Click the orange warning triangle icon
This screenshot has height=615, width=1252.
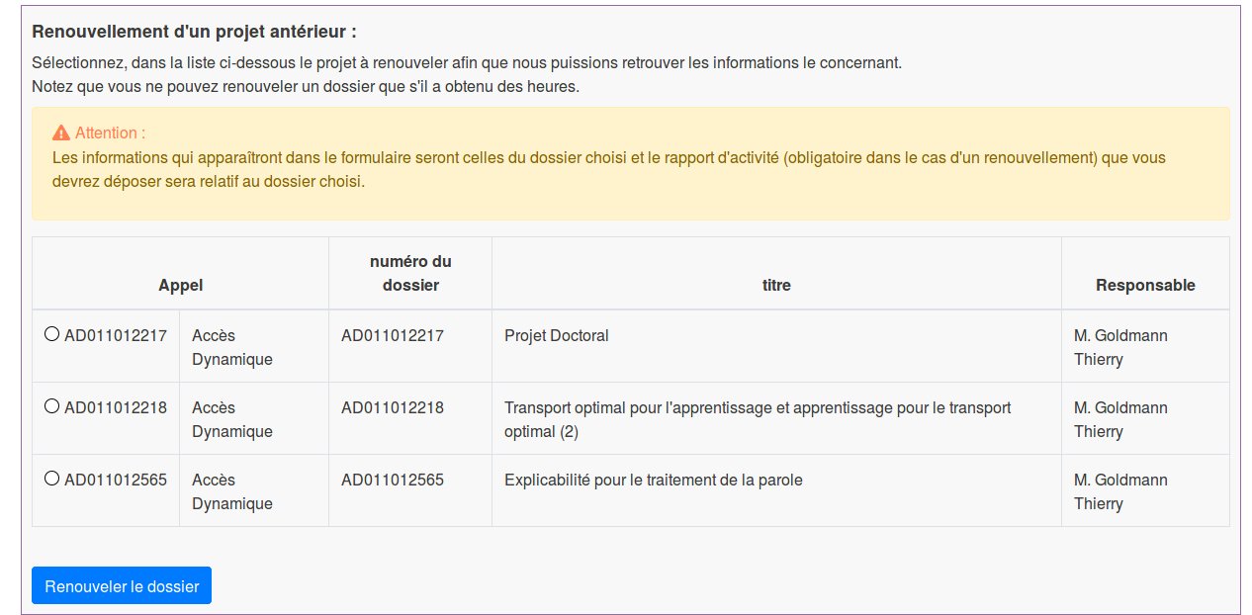(59, 130)
